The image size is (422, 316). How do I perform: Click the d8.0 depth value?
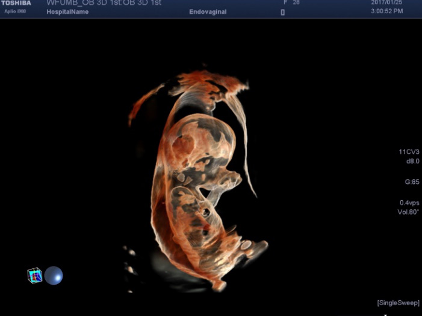click(412, 161)
